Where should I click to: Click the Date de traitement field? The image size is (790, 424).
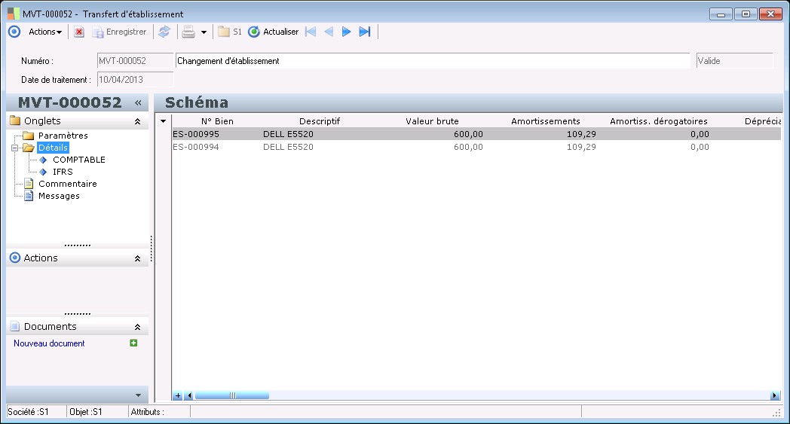[135, 80]
